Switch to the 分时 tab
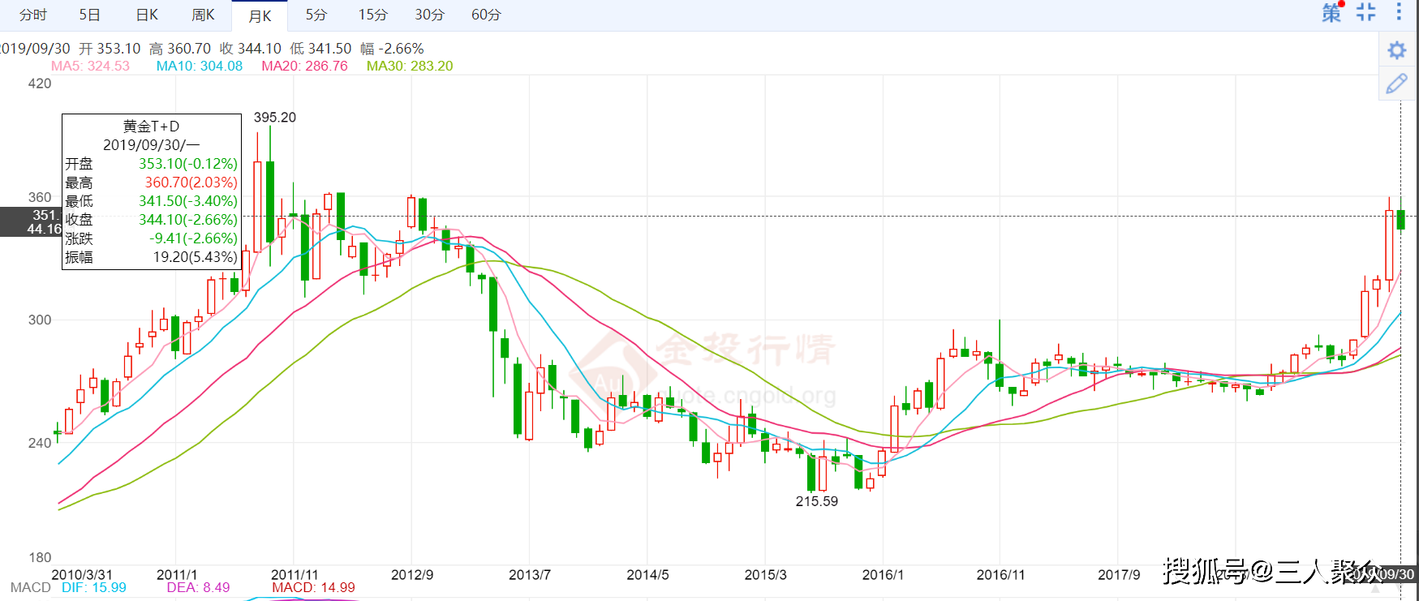The width and height of the screenshot is (1419, 601). [x=33, y=15]
